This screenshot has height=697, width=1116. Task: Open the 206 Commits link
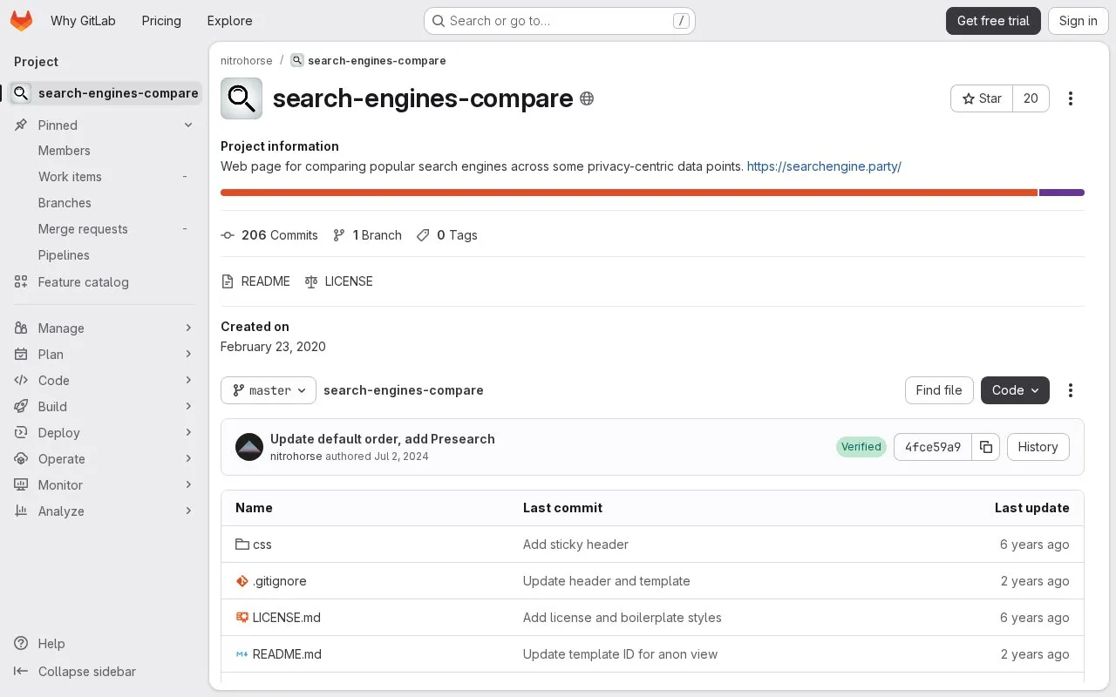click(x=269, y=235)
